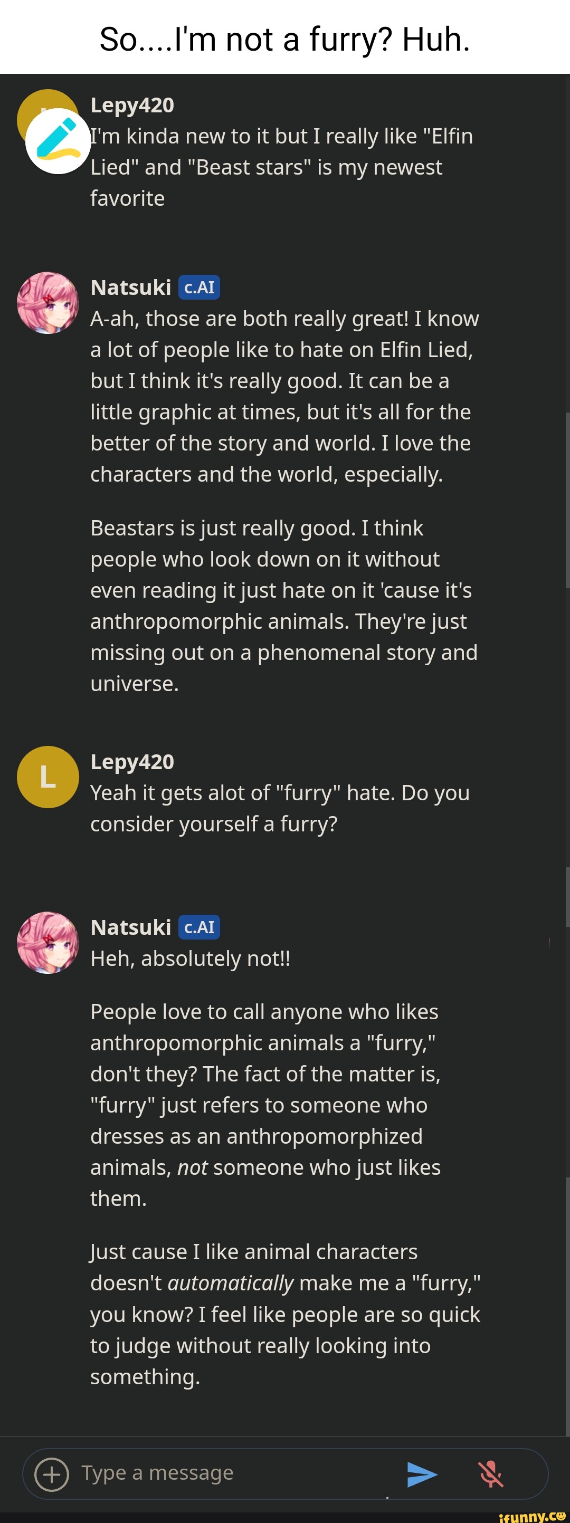
Task: Select Natsuki name above "Heh, absolutely not" reply
Action: tap(131, 927)
